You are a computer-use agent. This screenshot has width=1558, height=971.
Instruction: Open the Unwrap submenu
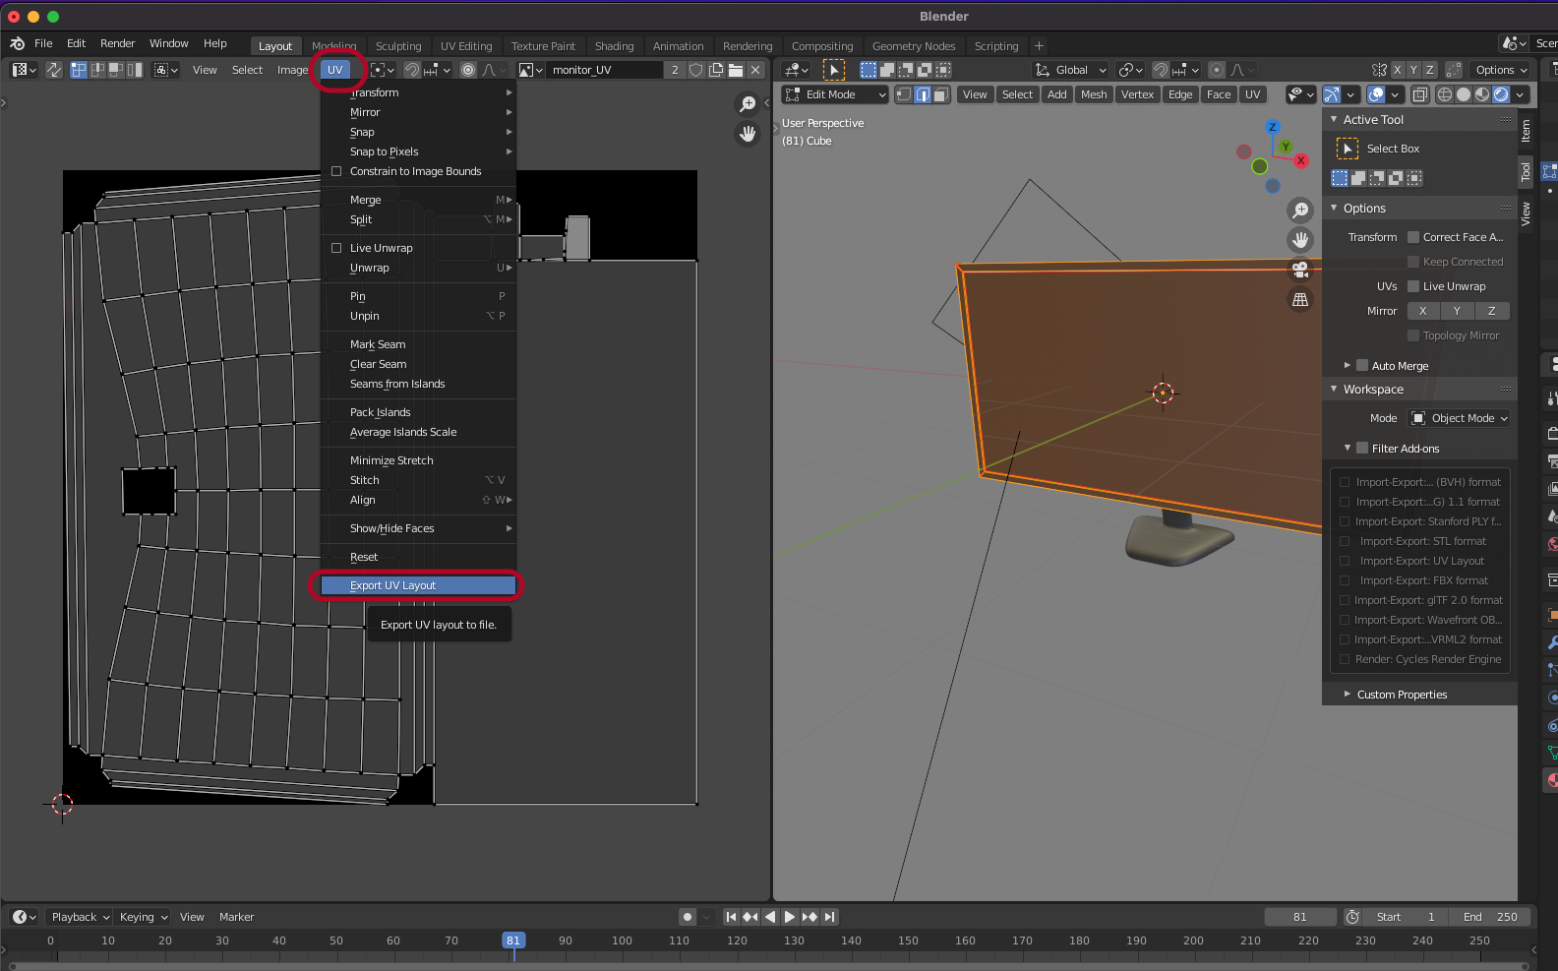tap(418, 268)
